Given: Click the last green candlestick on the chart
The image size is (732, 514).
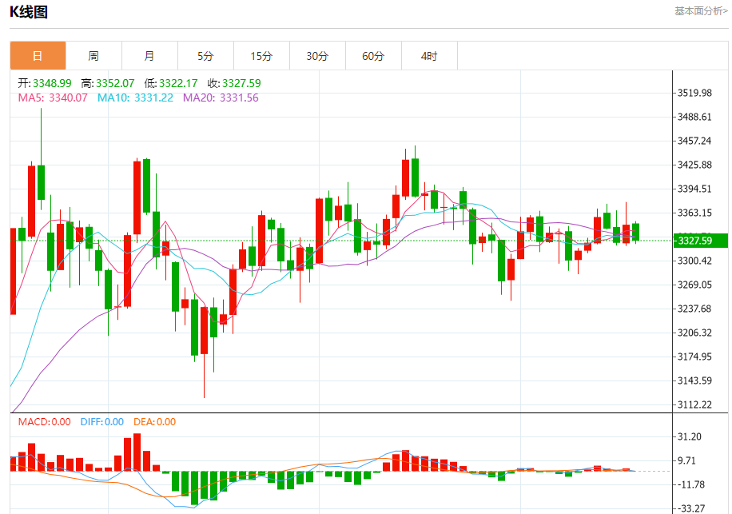Looking at the screenshot, I should coord(636,232).
